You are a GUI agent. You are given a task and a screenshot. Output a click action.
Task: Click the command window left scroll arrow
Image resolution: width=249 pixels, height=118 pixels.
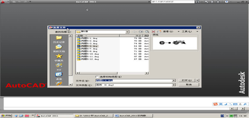click(232, 109)
